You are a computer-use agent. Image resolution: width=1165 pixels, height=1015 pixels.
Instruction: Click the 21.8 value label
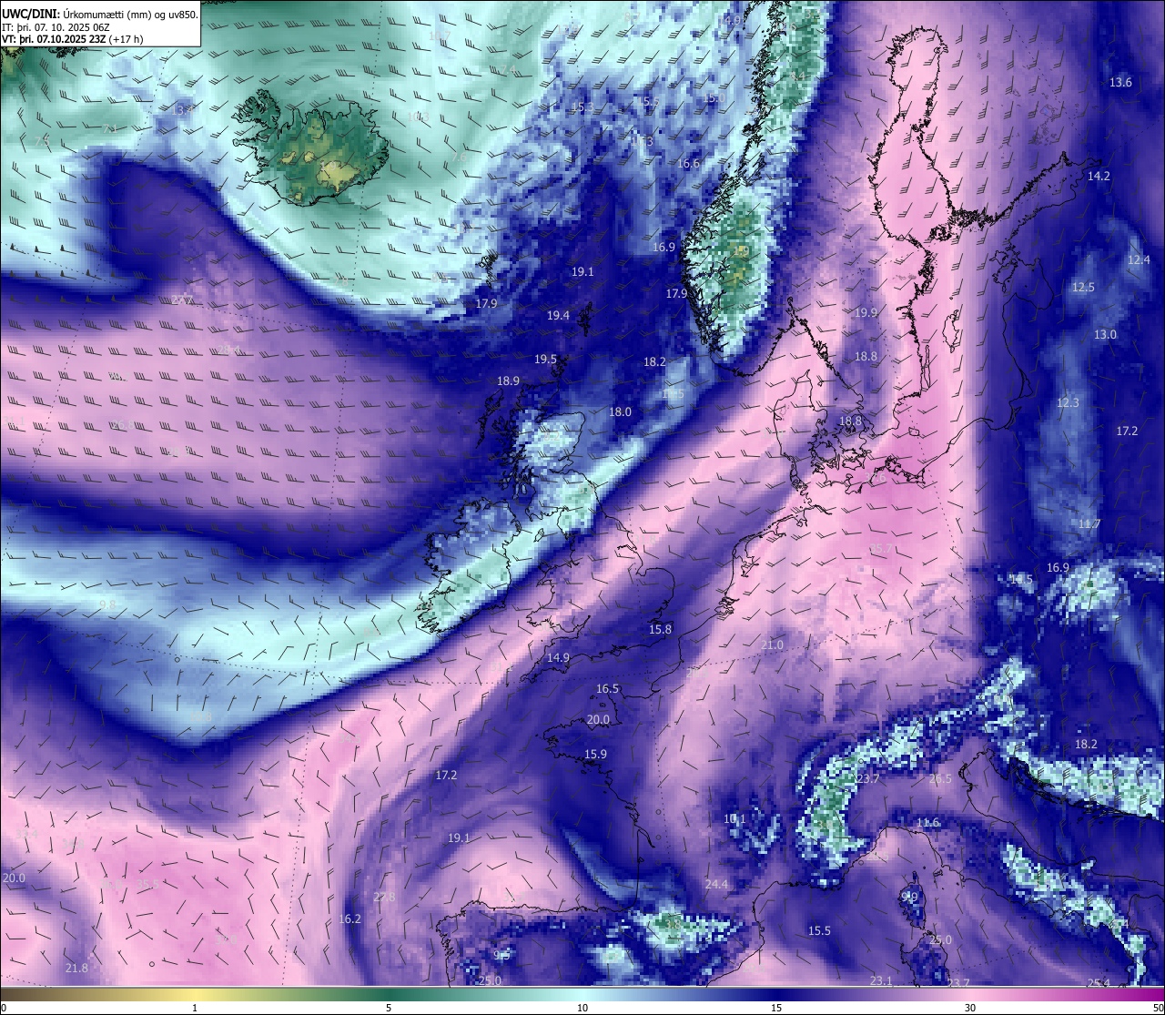point(76,969)
